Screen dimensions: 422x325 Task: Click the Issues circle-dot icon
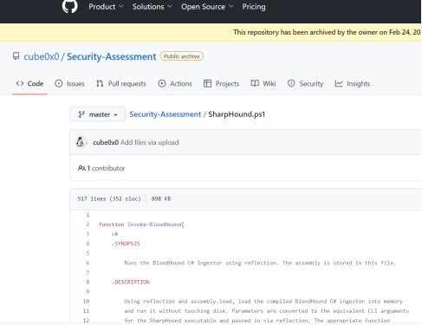pos(59,84)
